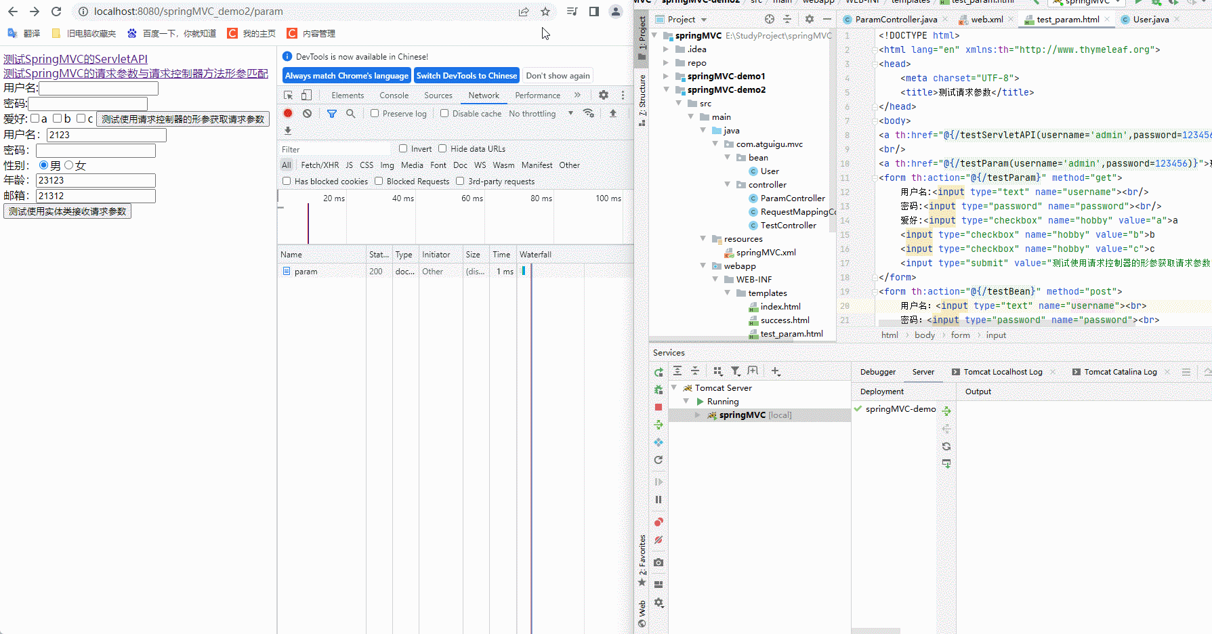Open view breakpoints red circles icon

click(659, 522)
